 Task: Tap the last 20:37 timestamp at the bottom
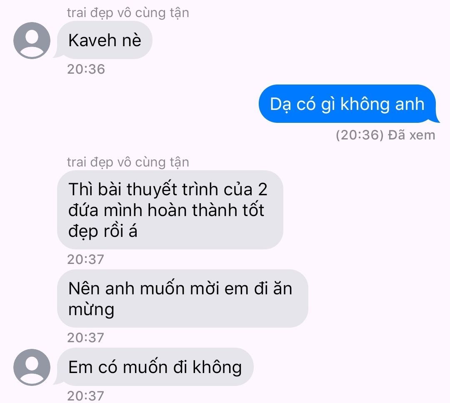pyautogui.click(x=85, y=396)
